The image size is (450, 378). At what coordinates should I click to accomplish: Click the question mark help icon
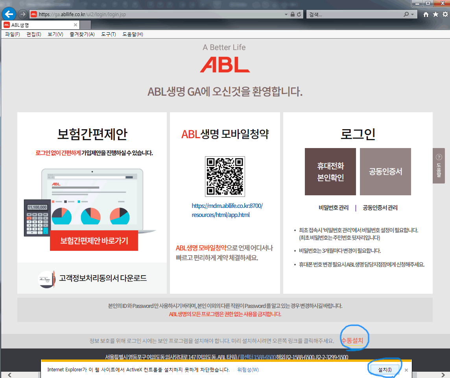[x=439, y=157]
